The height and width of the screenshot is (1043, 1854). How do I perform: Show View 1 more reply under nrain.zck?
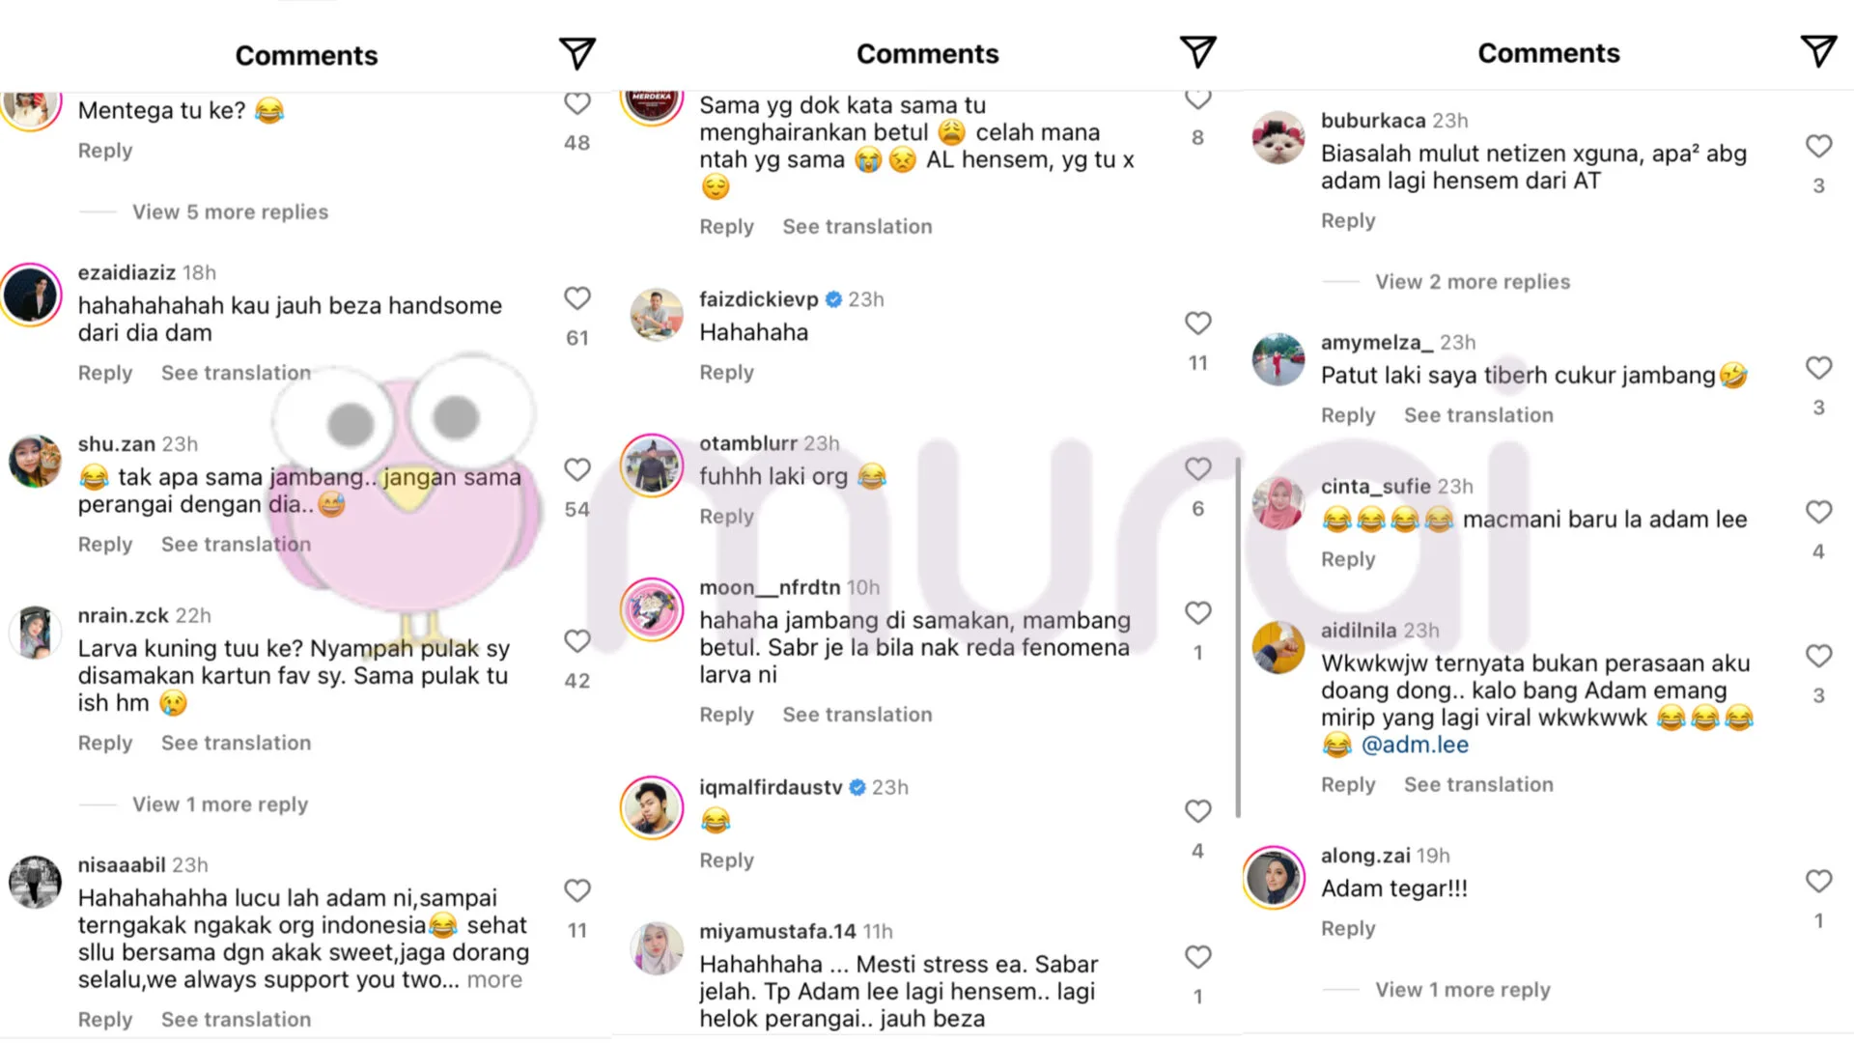220,804
